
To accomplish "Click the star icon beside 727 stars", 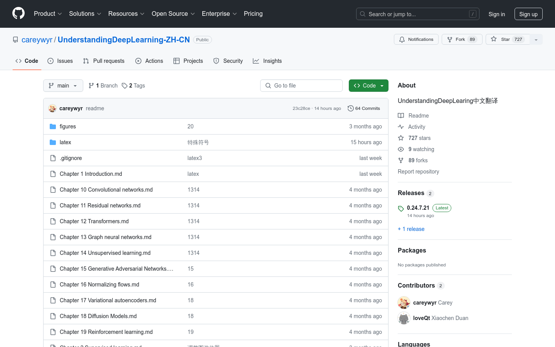I will (x=401, y=138).
